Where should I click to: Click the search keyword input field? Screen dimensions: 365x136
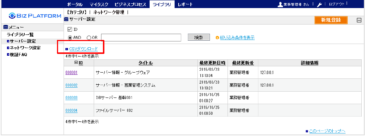141,37
